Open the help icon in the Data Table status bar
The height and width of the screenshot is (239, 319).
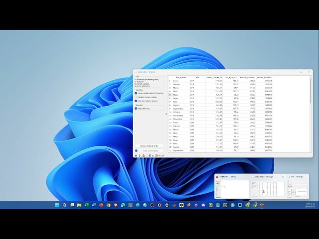pyautogui.click(x=140, y=156)
